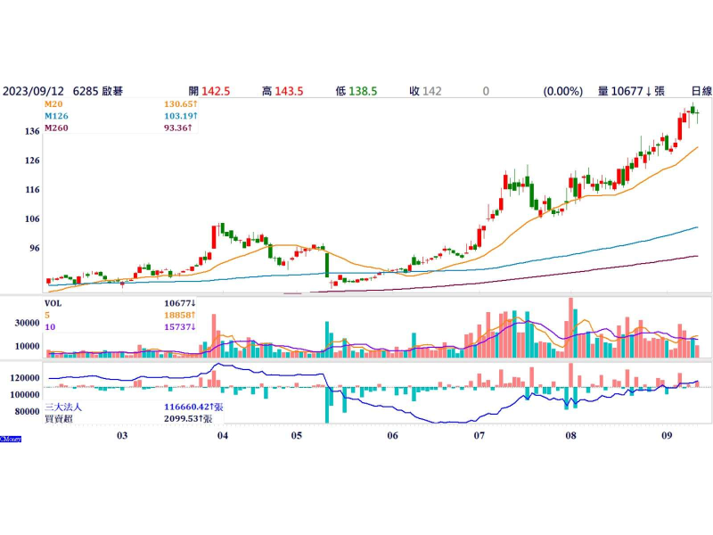Select the 日線 daily chart label
This screenshot has width=713, height=535.
click(701, 91)
